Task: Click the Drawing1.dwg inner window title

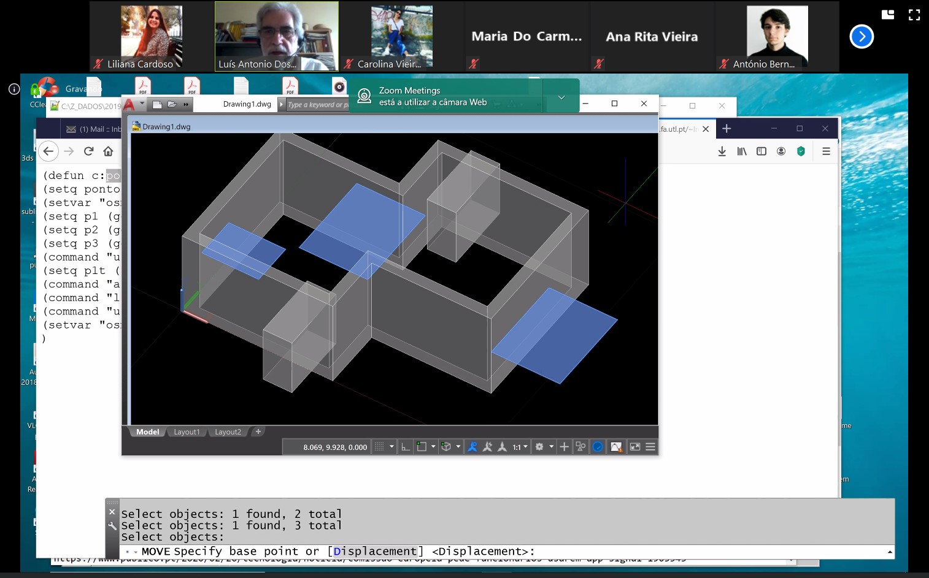Action: (166, 127)
